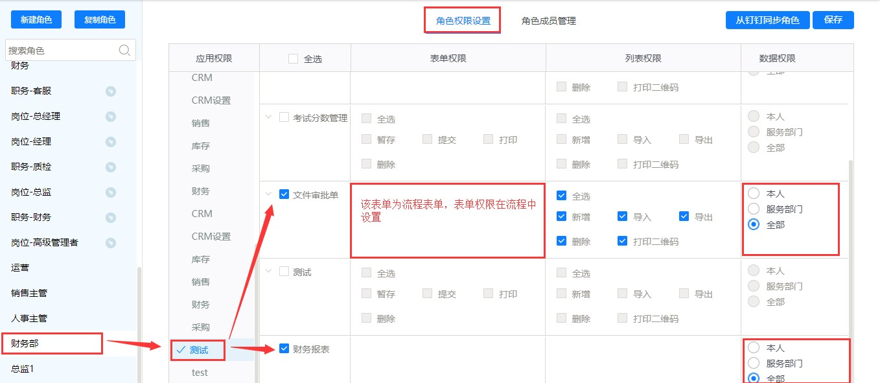The image size is (880, 383).
Task: Check 打印二维码 in the 考试分数管理 row
Action: (x=622, y=164)
